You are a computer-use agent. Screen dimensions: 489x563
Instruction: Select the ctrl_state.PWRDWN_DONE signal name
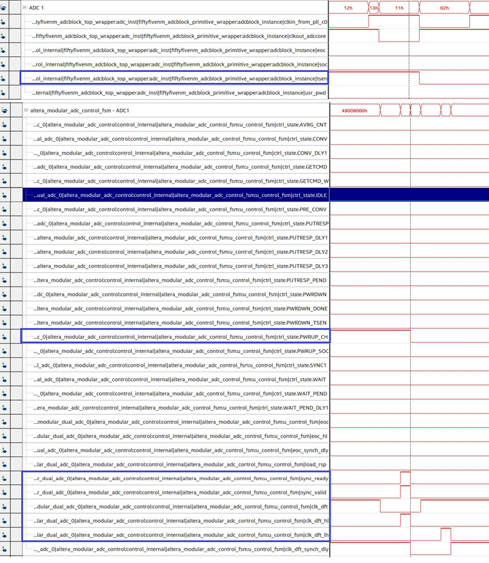pyautogui.click(x=180, y=308)
